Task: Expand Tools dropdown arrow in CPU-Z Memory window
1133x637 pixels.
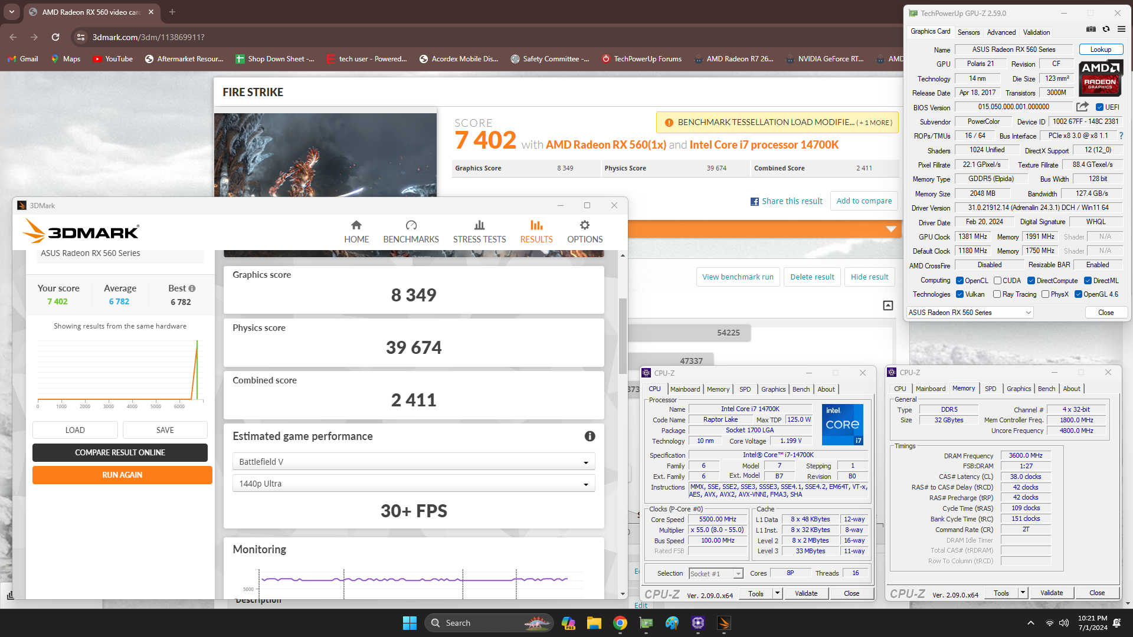Action: coord(1023,593)
